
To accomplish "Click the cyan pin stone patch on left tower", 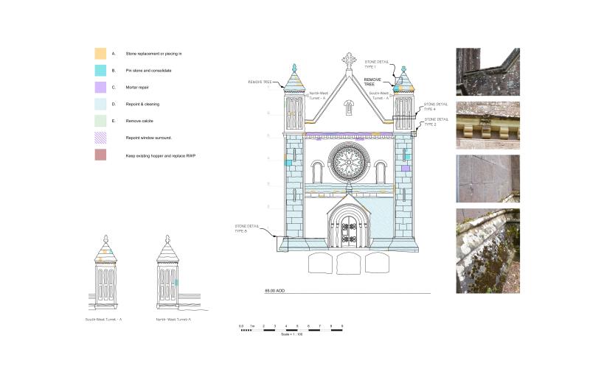I will tap(288, 163).
